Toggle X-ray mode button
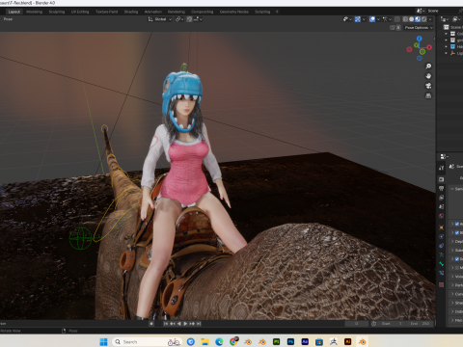 (397, 19)
